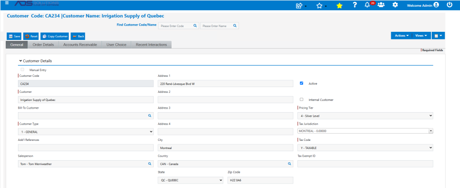The image size is (460, 188).
Task: Switch to the Order Details tab
Action: [43, 45]
